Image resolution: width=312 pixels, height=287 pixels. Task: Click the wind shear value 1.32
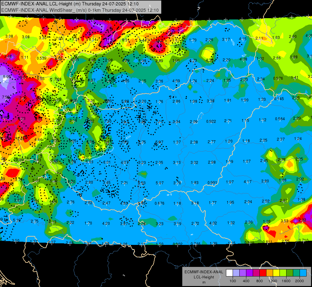point(231,223)
